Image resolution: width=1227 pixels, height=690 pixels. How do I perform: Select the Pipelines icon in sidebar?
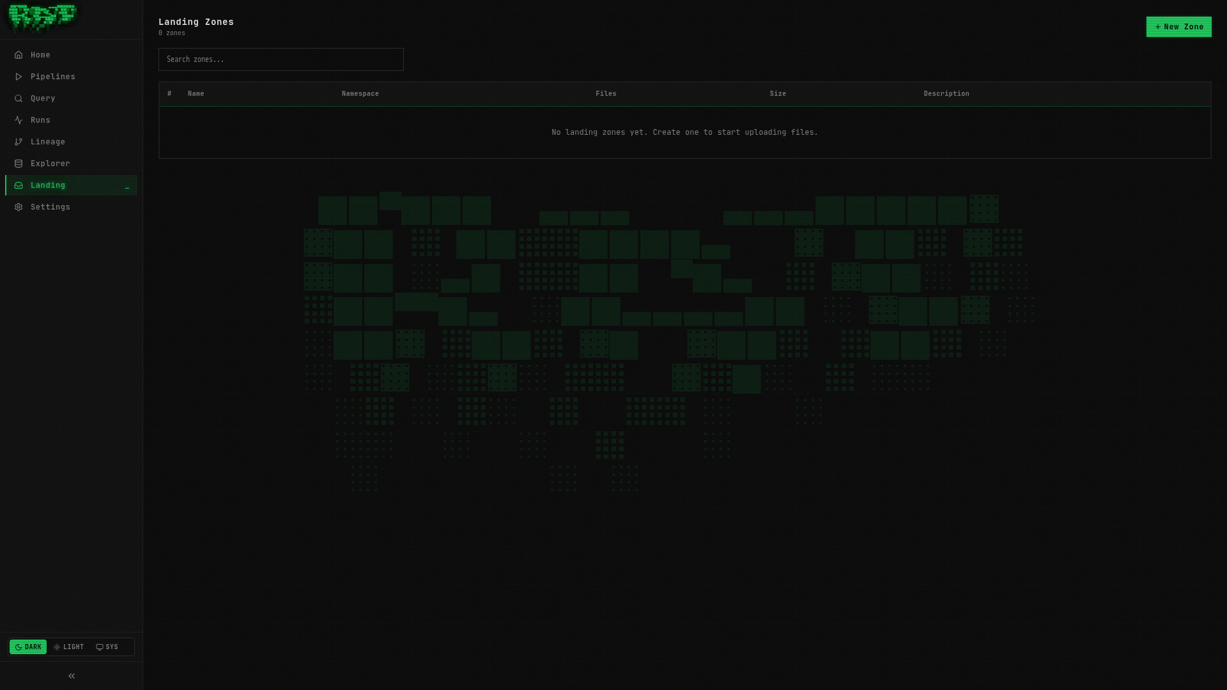tap(19, 77)
